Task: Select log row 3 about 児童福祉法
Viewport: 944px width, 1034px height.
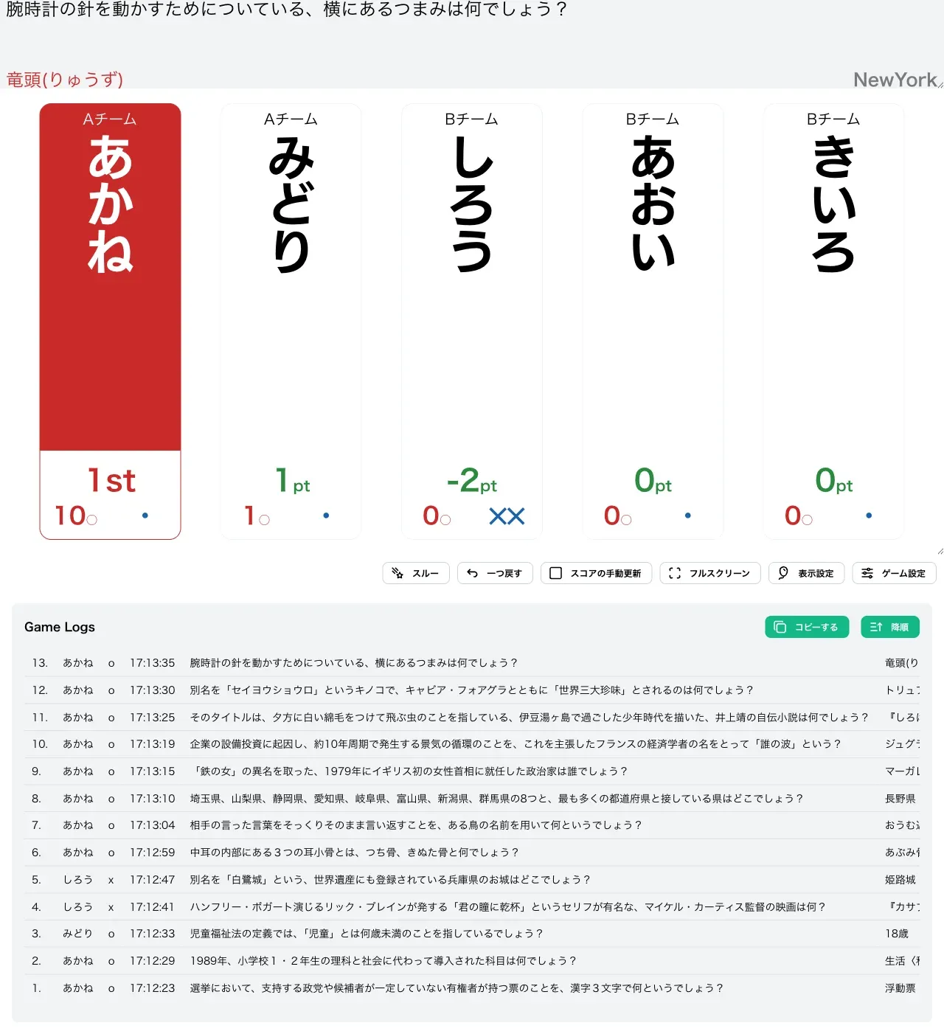Action: point(472,934)
